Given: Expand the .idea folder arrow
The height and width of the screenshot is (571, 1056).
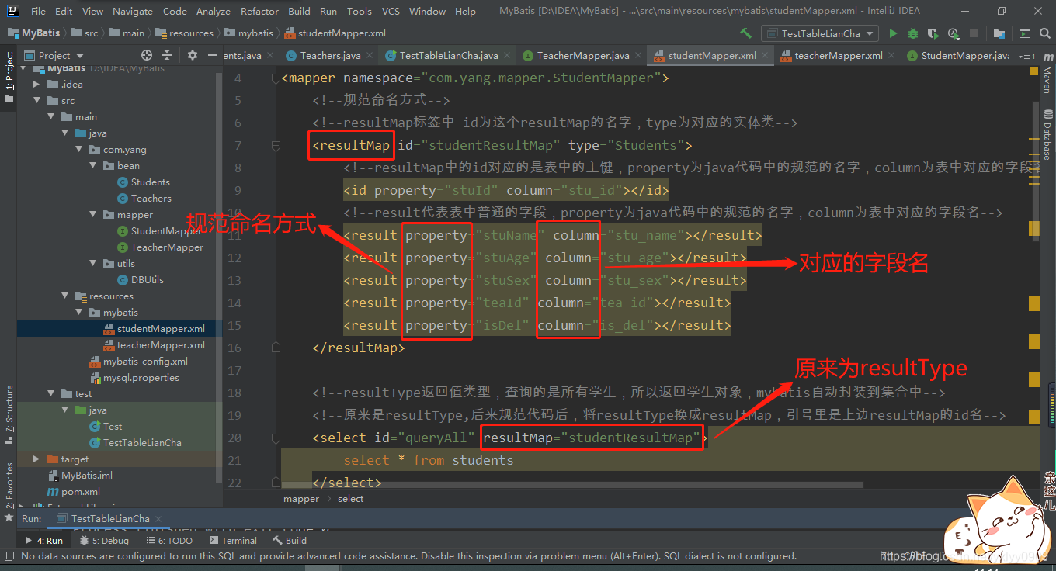Looking at the screenshot, I should click(36, 85).
